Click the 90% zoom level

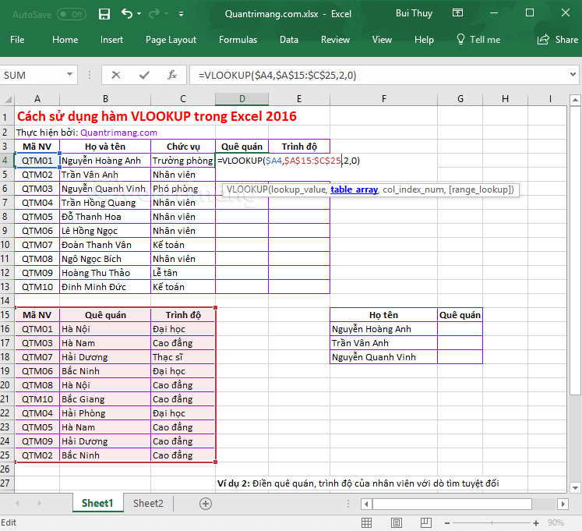[x=556, y=523]
